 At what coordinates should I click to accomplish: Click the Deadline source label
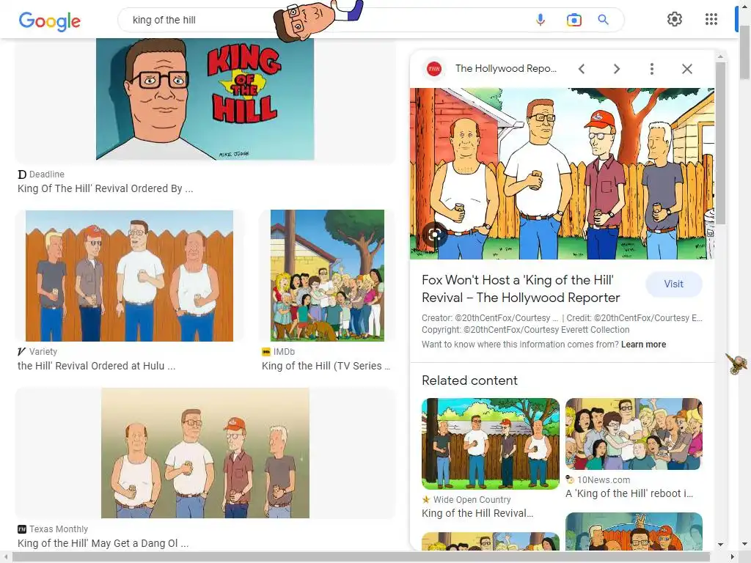[x=46, y=174]
